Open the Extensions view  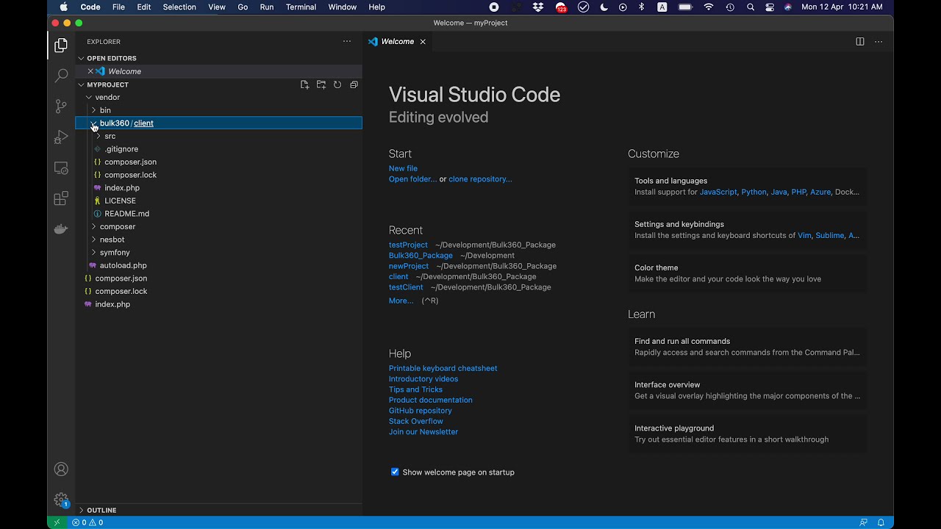point(61,198)
